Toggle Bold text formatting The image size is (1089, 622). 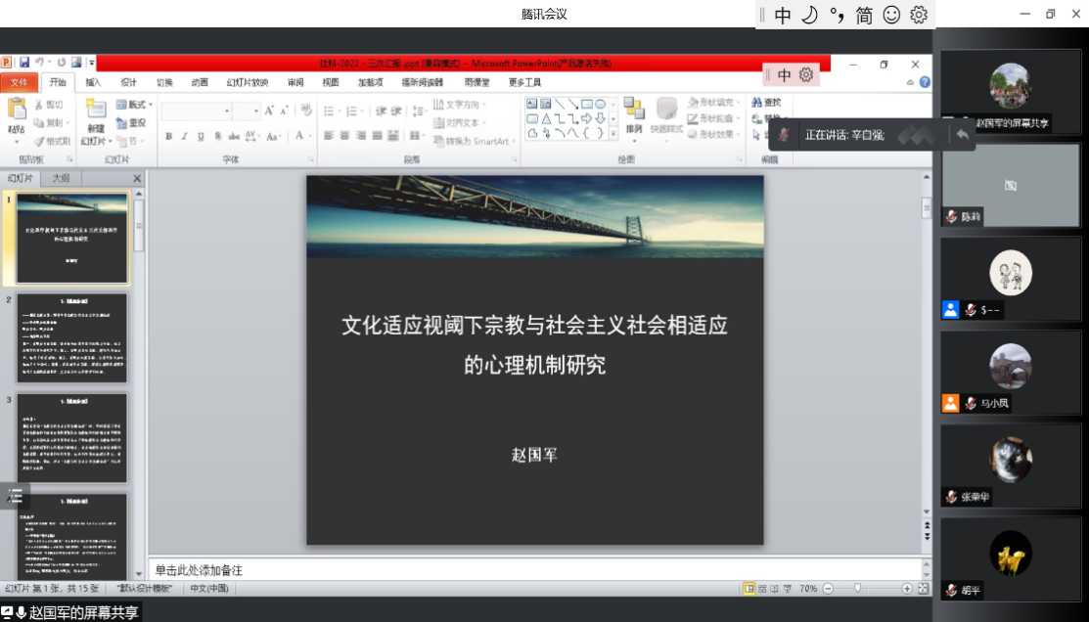168,137
